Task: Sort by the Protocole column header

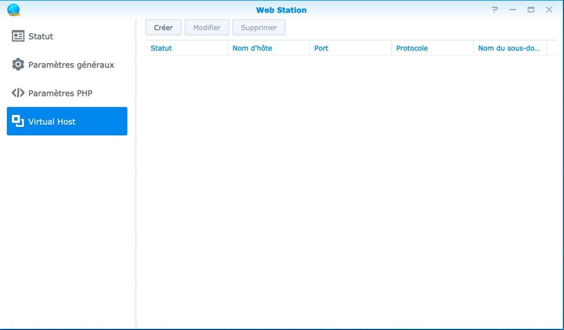Action: 412,49
